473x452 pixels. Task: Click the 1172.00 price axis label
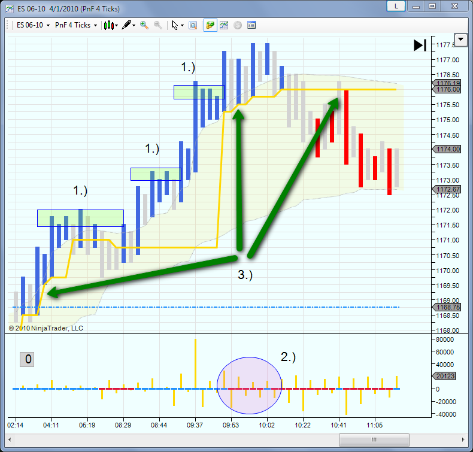point(448,210)
